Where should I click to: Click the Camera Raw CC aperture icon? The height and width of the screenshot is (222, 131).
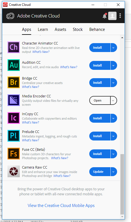pyautogui.click(x=14, y=171)
